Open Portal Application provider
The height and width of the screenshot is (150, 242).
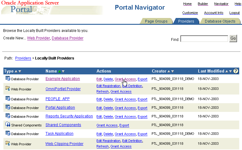pyautogui.click(x=60, y=108)
